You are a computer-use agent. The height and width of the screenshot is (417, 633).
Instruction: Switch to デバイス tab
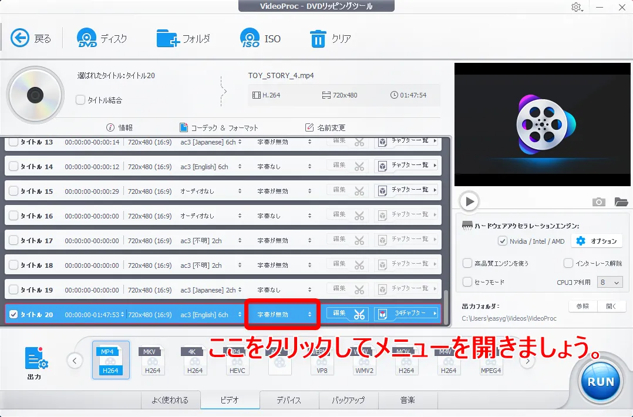click(289, 400)
